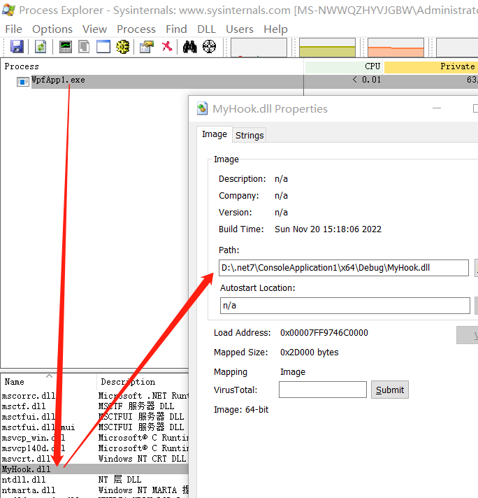Image resolution: width=478 pixels, height=498 pixels.
Task: Click the WpfApp1.exe process icon
Action: 23,82
